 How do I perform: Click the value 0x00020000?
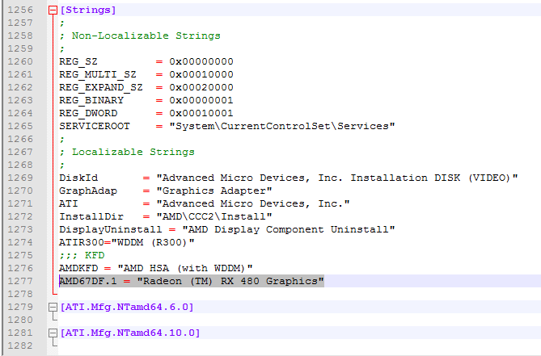(x=201, y=87)
